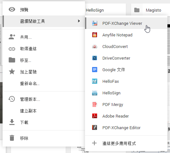Click the download arrow icon beside 下載
Viewport: 170px width, 153px height.
[x=12, y=122]
